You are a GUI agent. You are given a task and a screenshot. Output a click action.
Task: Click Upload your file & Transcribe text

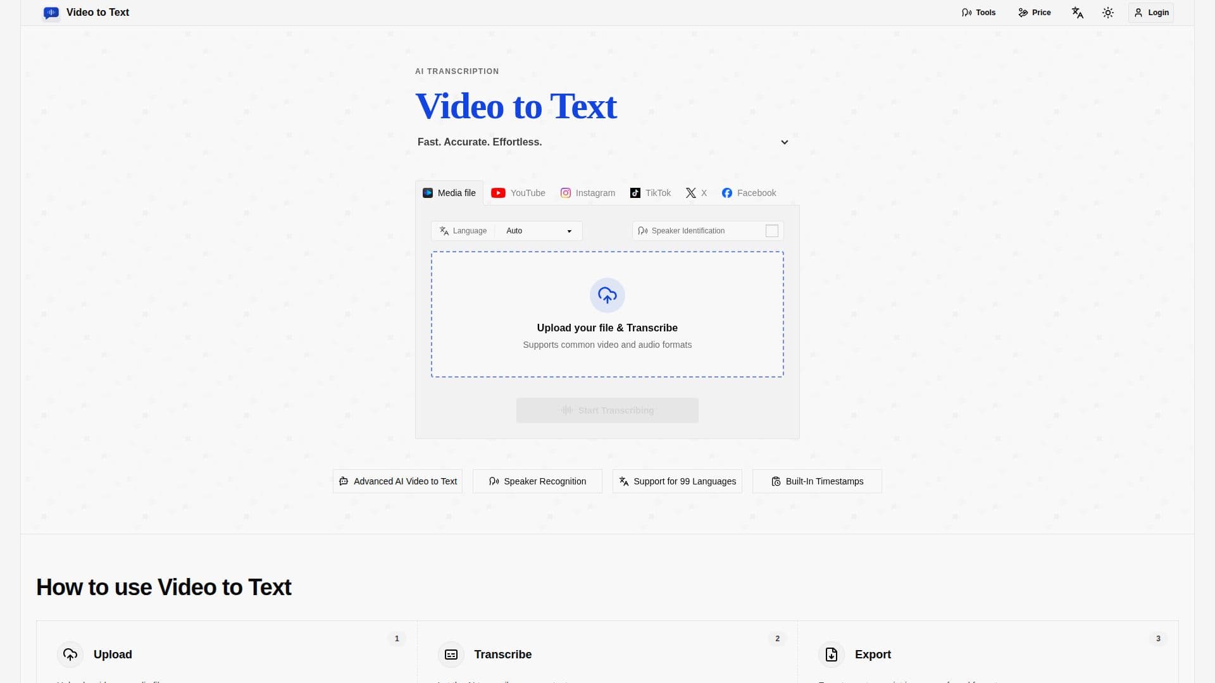[x=607, y=328]
